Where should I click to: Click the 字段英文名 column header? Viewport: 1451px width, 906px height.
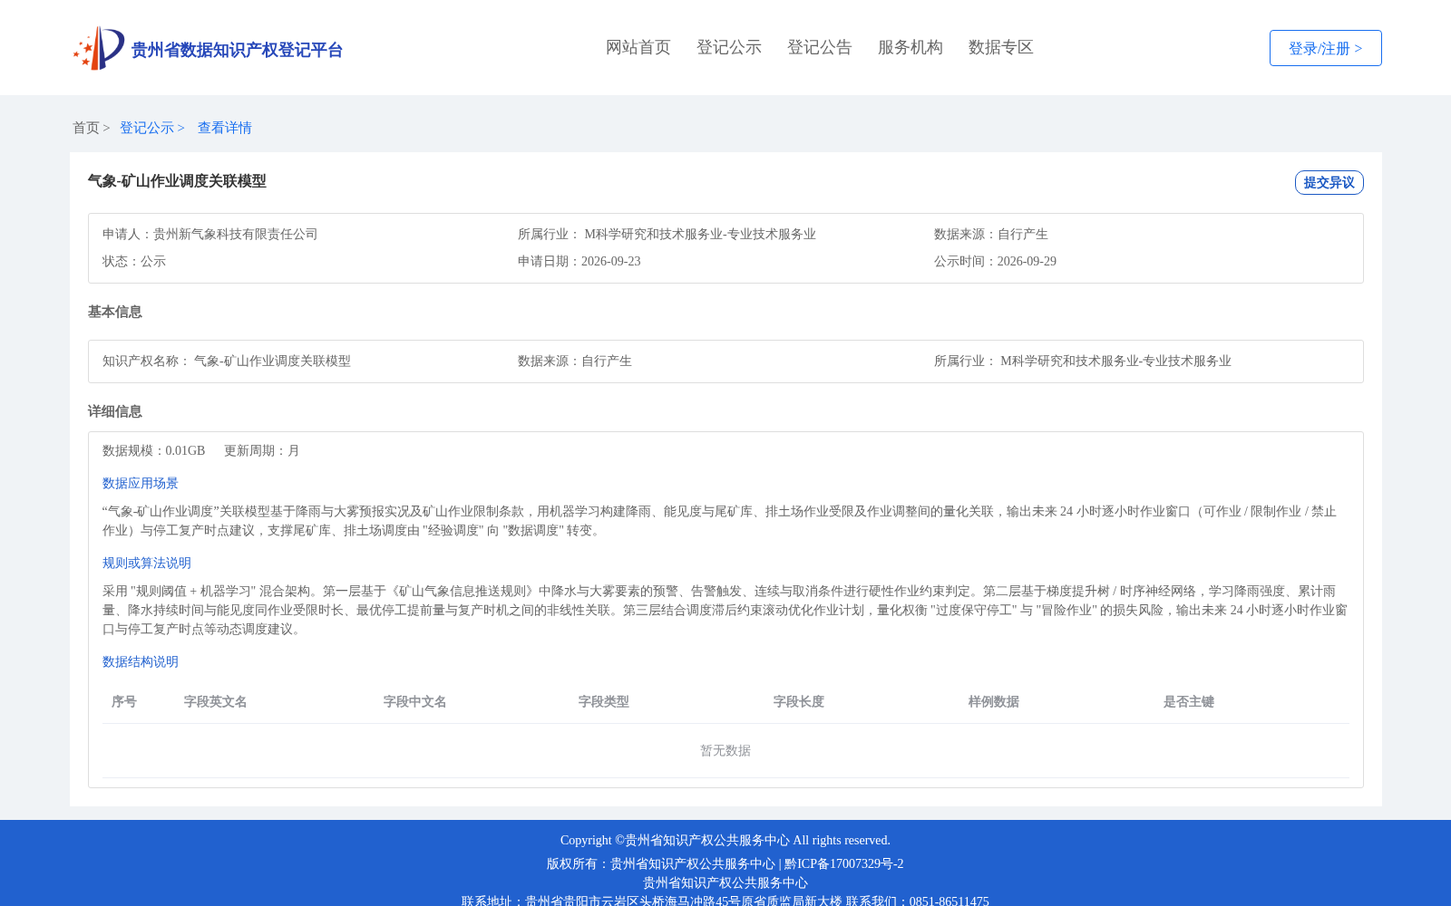point(216,701)
